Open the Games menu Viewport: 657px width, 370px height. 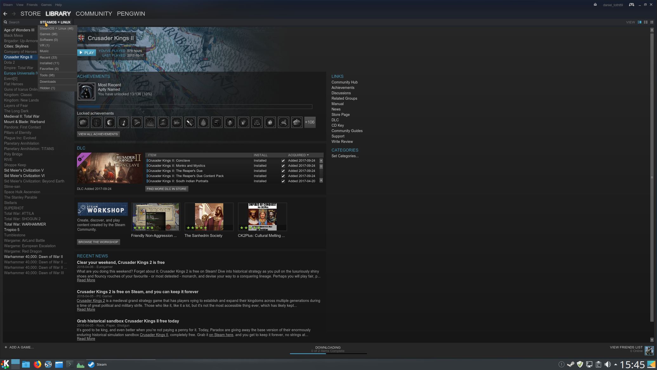46,5
